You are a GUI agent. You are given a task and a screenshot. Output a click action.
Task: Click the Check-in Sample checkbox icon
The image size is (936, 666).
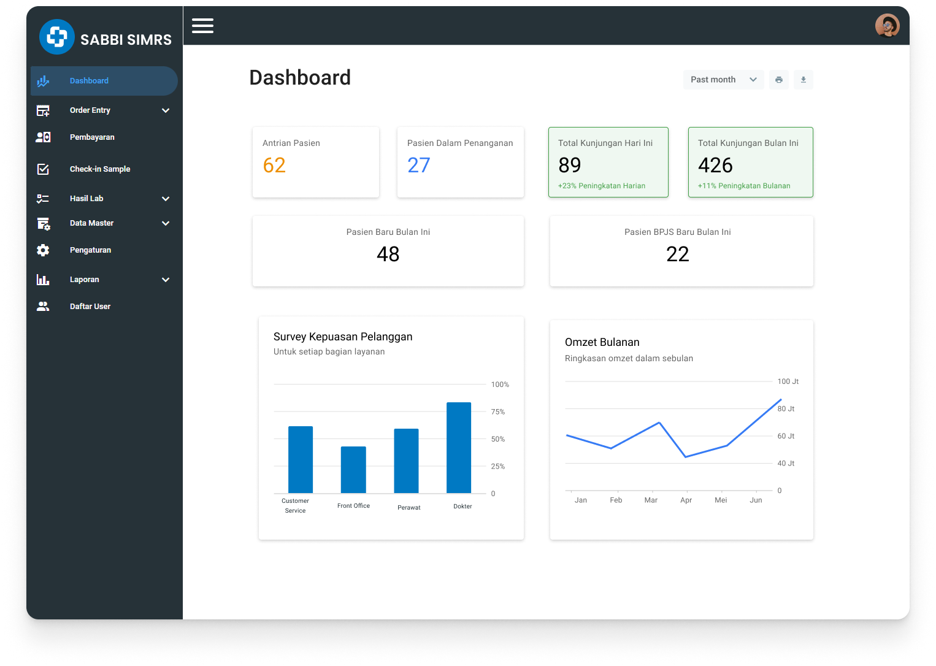point(43,169)
